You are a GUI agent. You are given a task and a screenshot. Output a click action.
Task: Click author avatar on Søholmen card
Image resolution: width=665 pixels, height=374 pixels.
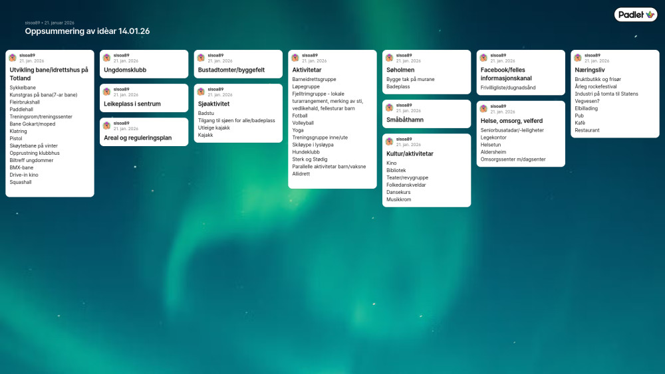(x=389, y=58)
